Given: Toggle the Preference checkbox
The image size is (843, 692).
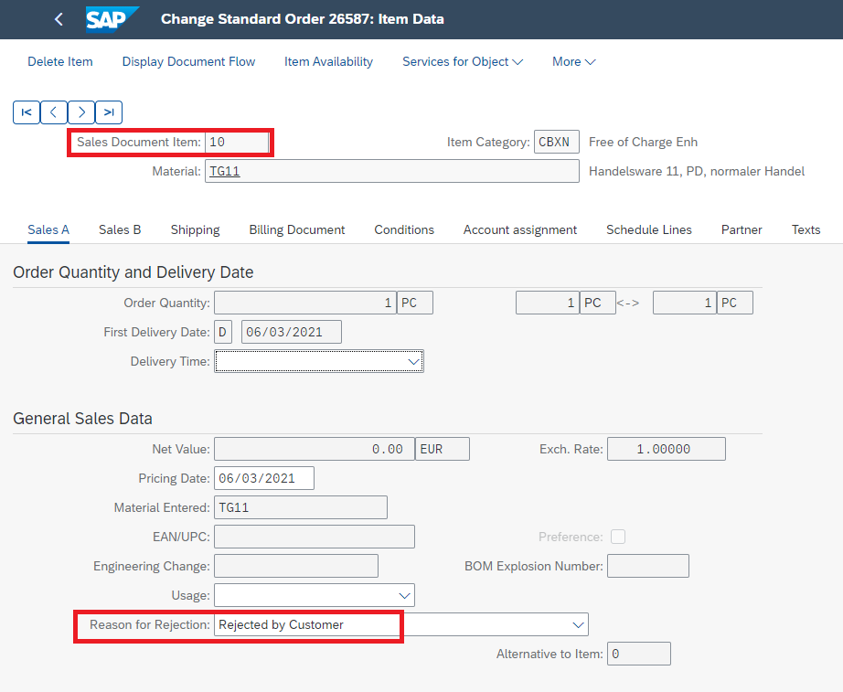Looking at the screenshot, I should click(x=618, y=537).
